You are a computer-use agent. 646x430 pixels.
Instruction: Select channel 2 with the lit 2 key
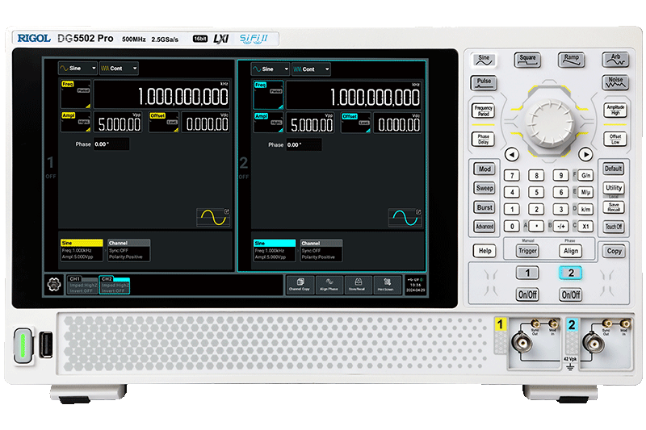point(571,273)
